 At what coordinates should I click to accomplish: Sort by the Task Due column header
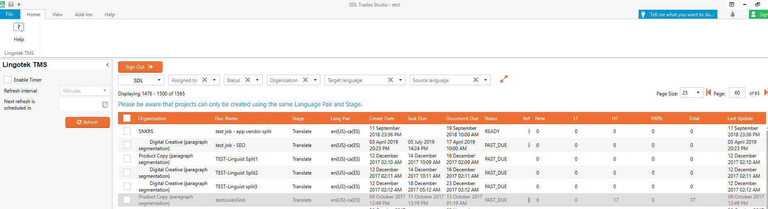tap(417, 118)
